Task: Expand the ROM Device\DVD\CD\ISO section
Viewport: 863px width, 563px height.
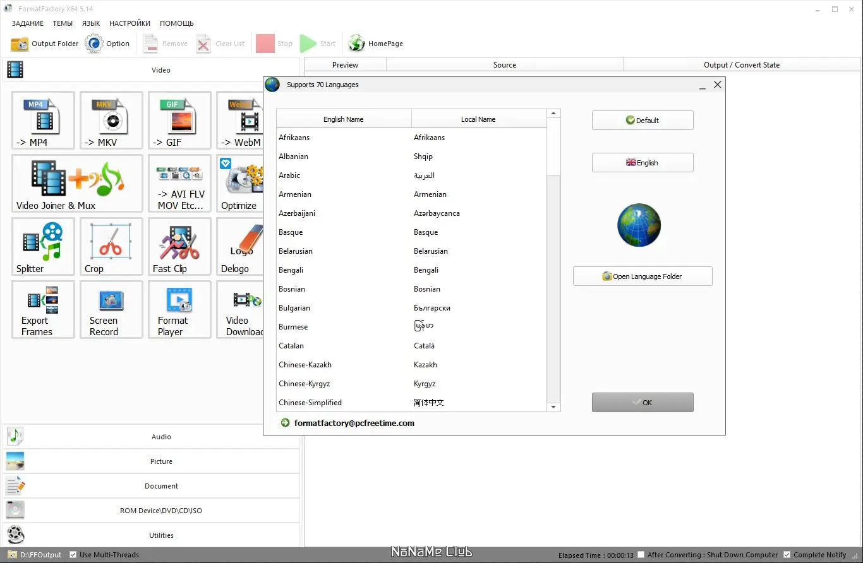Action: tap(152, 511)
